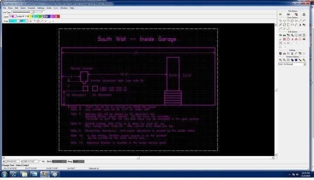314x180 pixels.
Task: Select the circle draw tool
Action: [x=293, y=21]
